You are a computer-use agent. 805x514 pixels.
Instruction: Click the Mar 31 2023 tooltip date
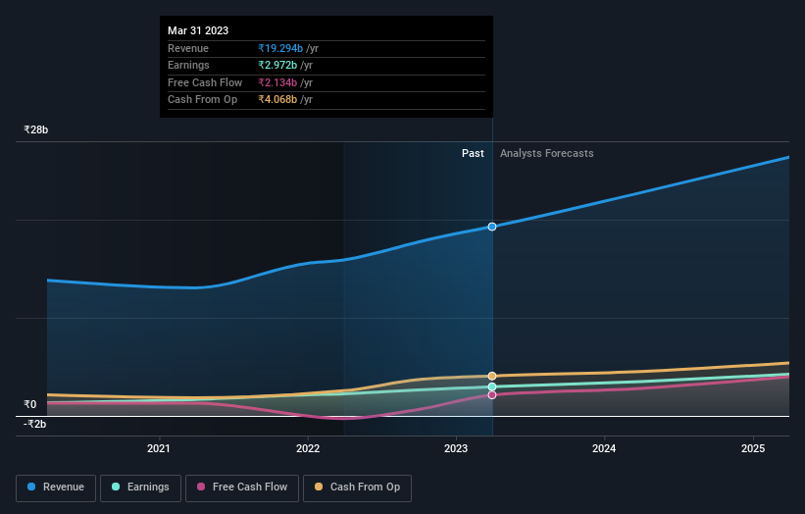tap(198, 30)
